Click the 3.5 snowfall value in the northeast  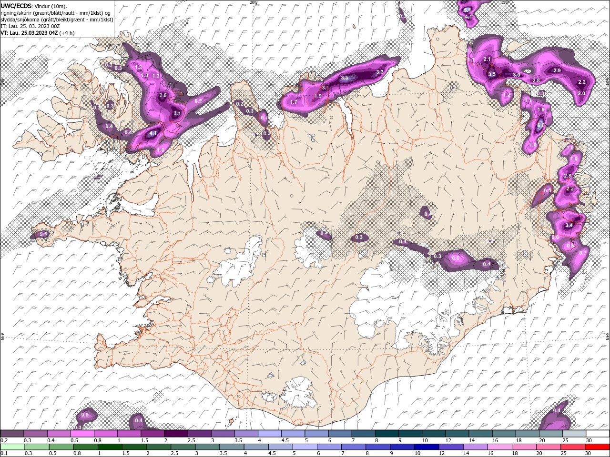click(x=492, y=74)
